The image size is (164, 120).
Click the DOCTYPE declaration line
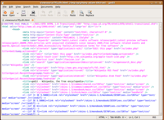tap(80, 24)
